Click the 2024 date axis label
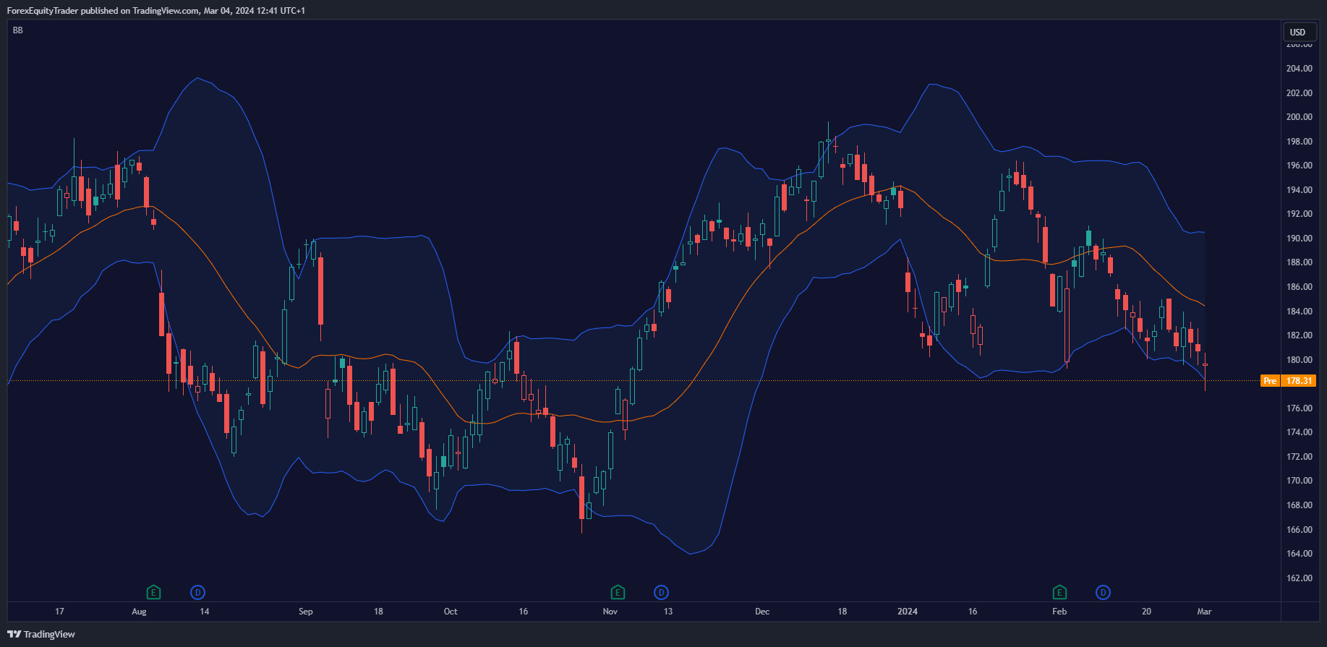1327x647 pixels. (x=908, y=612)
